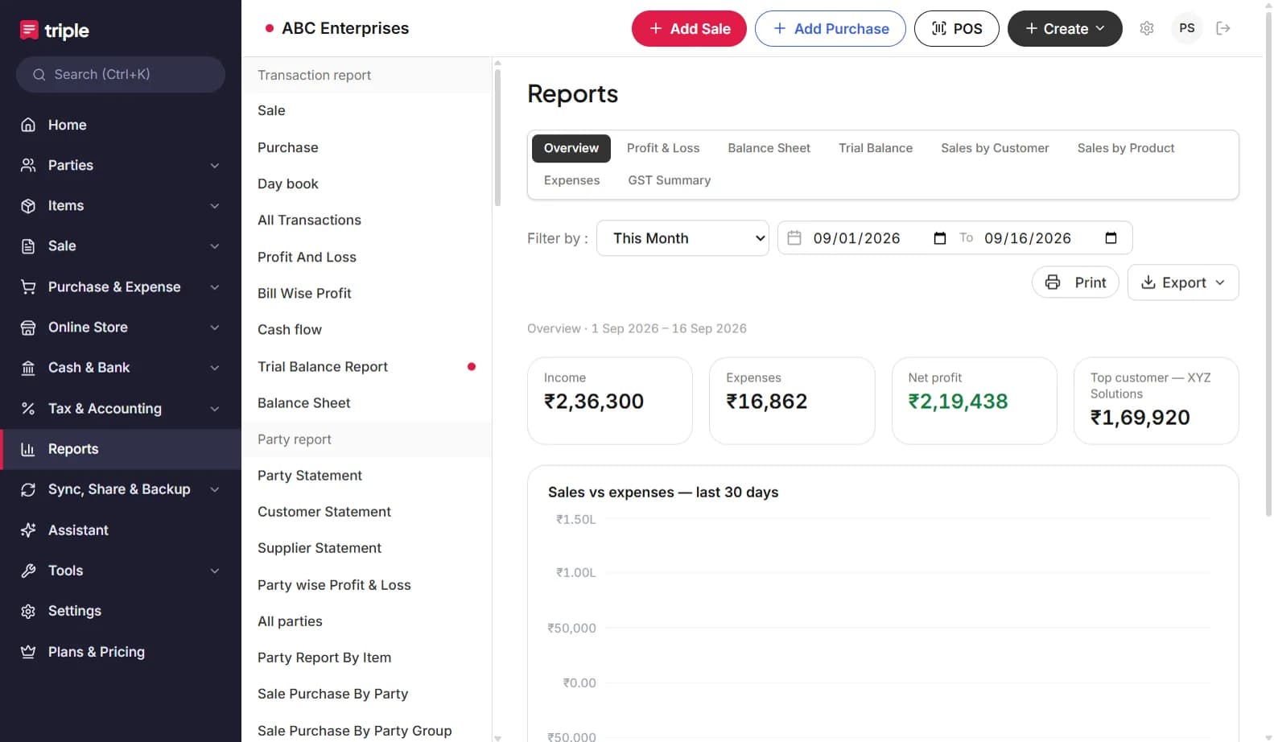The height and width of the screenshot is (742, 1274).
Task: Open settings via top bar gear icon
Action: 1147,28
